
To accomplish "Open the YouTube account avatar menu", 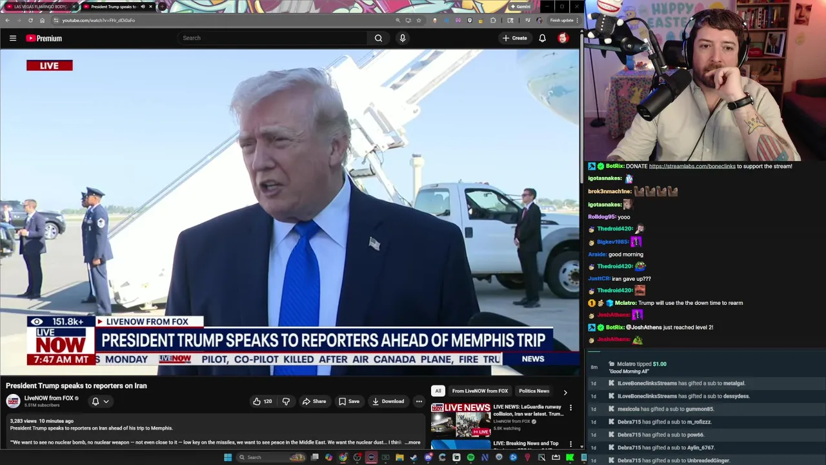I will pos(563,38).
